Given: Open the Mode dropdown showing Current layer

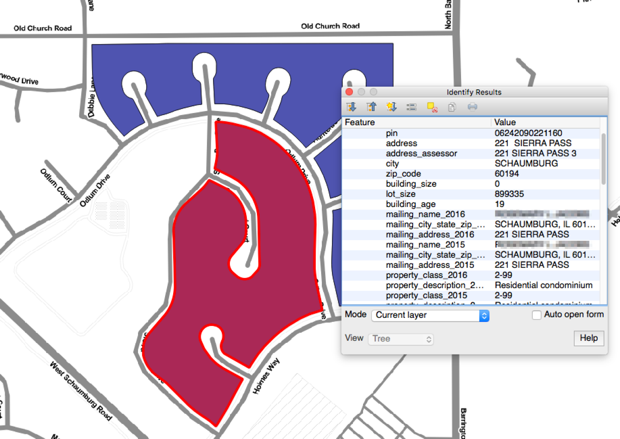Looking at the screenshot, I should [x=430, y=315].
